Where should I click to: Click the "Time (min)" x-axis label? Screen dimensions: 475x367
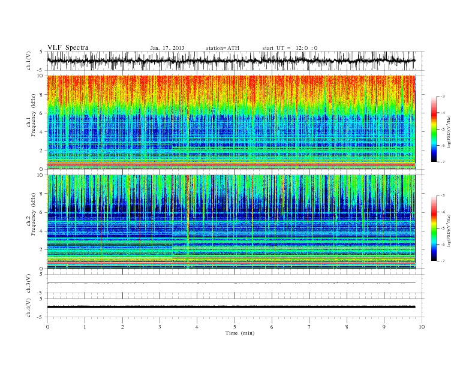click(x=240, y=333)
